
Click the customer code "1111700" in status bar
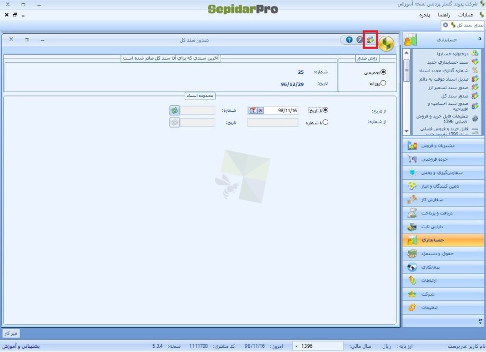198,346
